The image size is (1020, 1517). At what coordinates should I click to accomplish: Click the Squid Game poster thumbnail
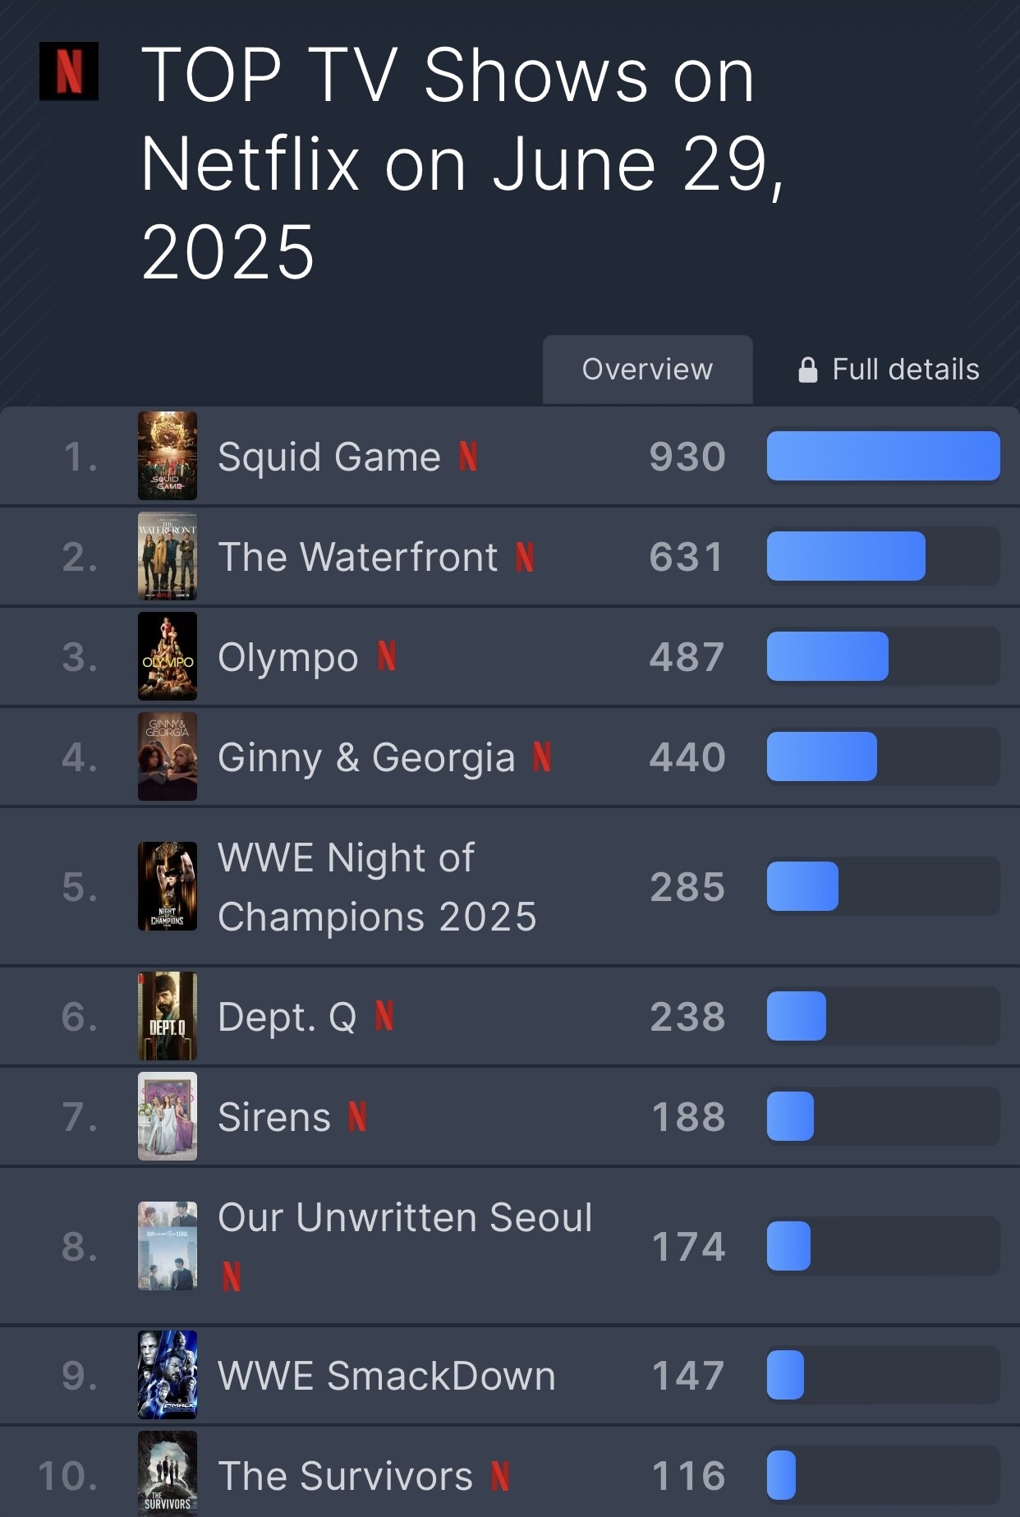click(x=168, y=456)
